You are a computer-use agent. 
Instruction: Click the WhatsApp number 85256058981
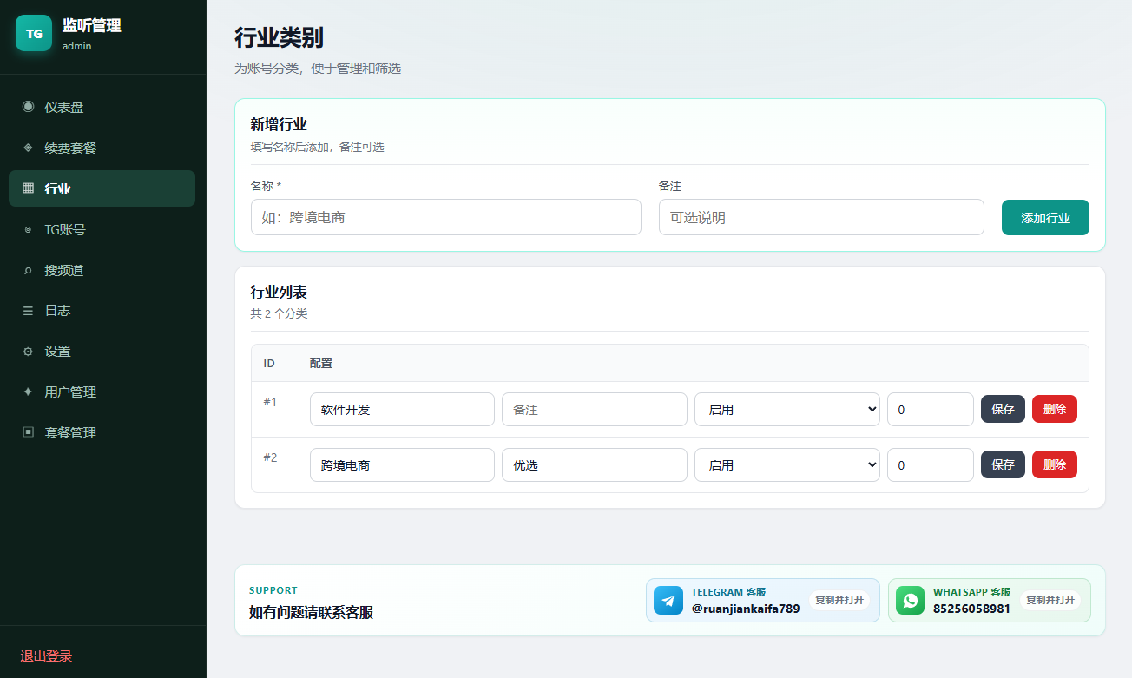pos(971,609)
